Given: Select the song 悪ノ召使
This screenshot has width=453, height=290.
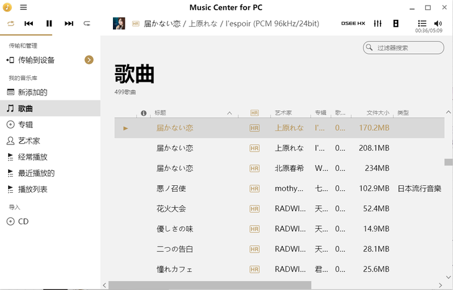Looking at the screenshot, I should [279, 188].
